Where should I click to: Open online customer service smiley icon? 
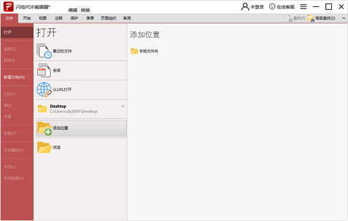(272, 6)
